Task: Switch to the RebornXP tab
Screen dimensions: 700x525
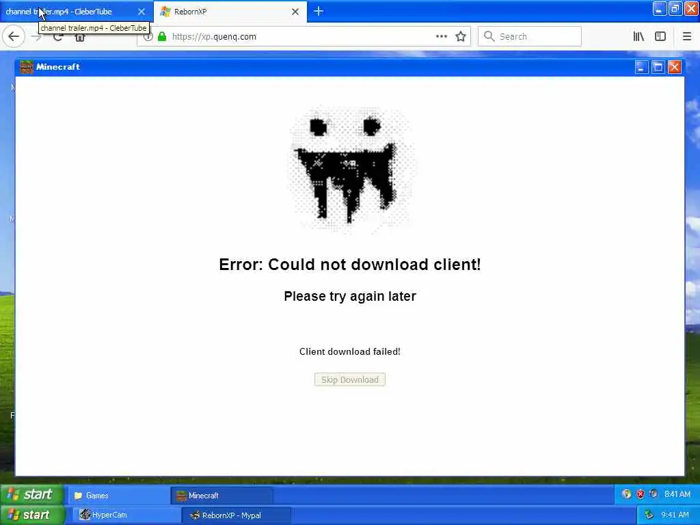Action: click(230, 12)
